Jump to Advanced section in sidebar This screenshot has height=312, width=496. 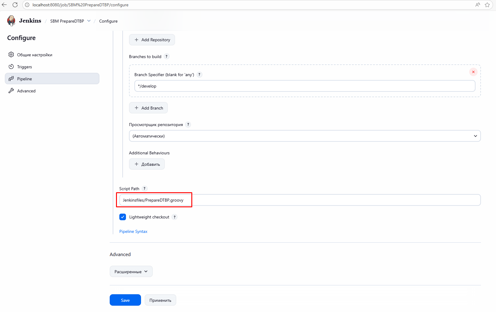pyautogui.click(x=26, y=91)
